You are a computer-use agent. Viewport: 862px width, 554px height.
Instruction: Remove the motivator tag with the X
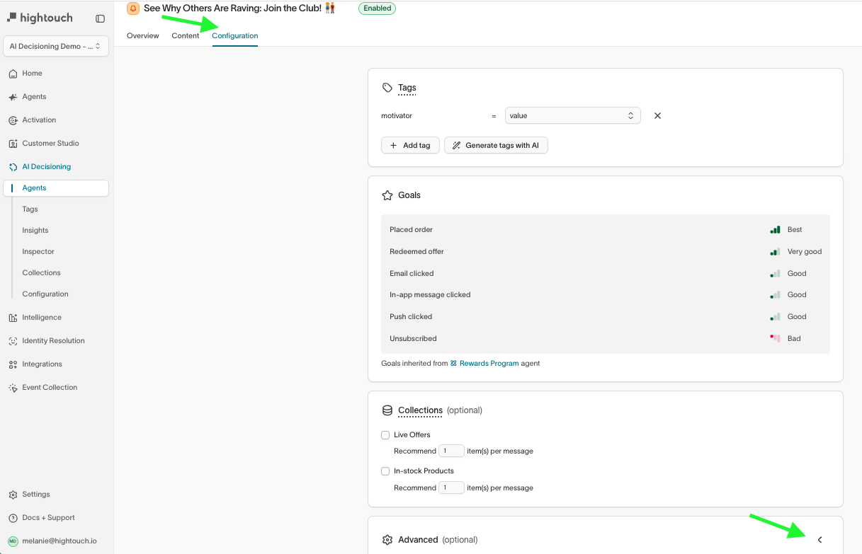pos(657,115)
